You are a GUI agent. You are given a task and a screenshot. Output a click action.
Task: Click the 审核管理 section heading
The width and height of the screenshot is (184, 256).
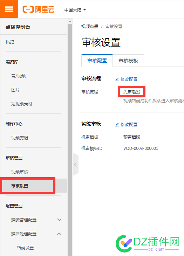click(x=14, y=158)
